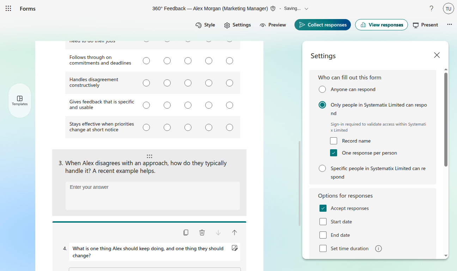This screenshot has width=457, height=271.
Task: Select first rating for Follows through on commitments
Action: tap(146, 61)
